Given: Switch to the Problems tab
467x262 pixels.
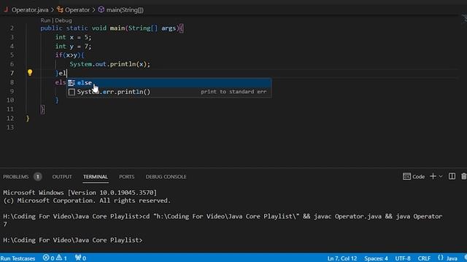Looking at the screenshot, I should pos(16,177).
